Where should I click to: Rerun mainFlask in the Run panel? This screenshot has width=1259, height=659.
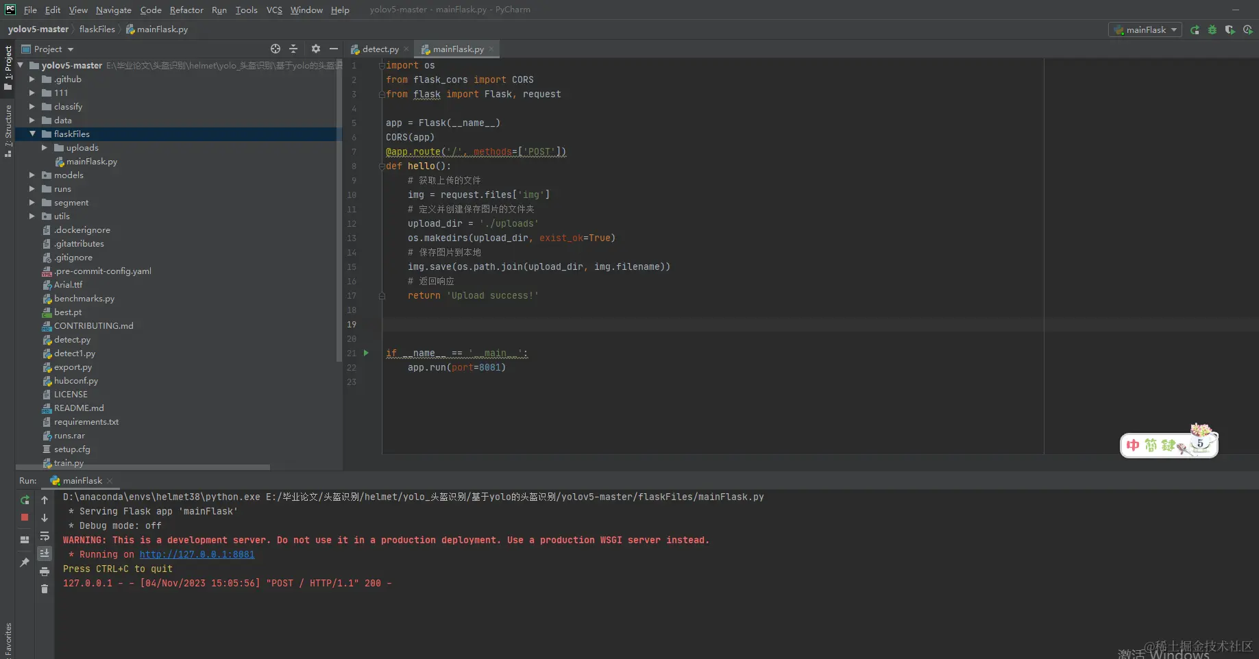tap(25, 500)
